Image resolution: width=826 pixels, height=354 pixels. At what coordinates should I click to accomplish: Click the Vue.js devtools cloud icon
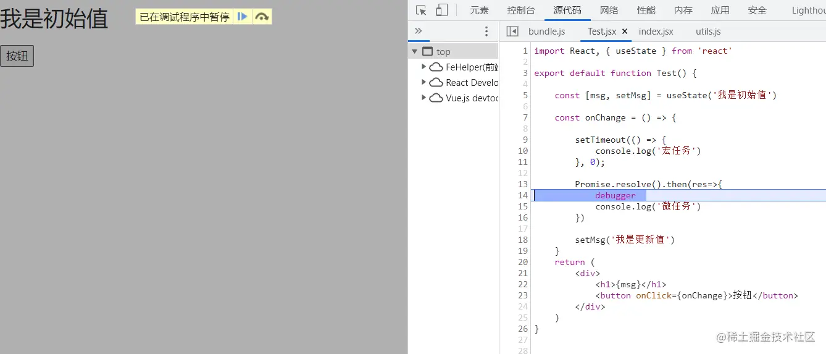point(436,98)
